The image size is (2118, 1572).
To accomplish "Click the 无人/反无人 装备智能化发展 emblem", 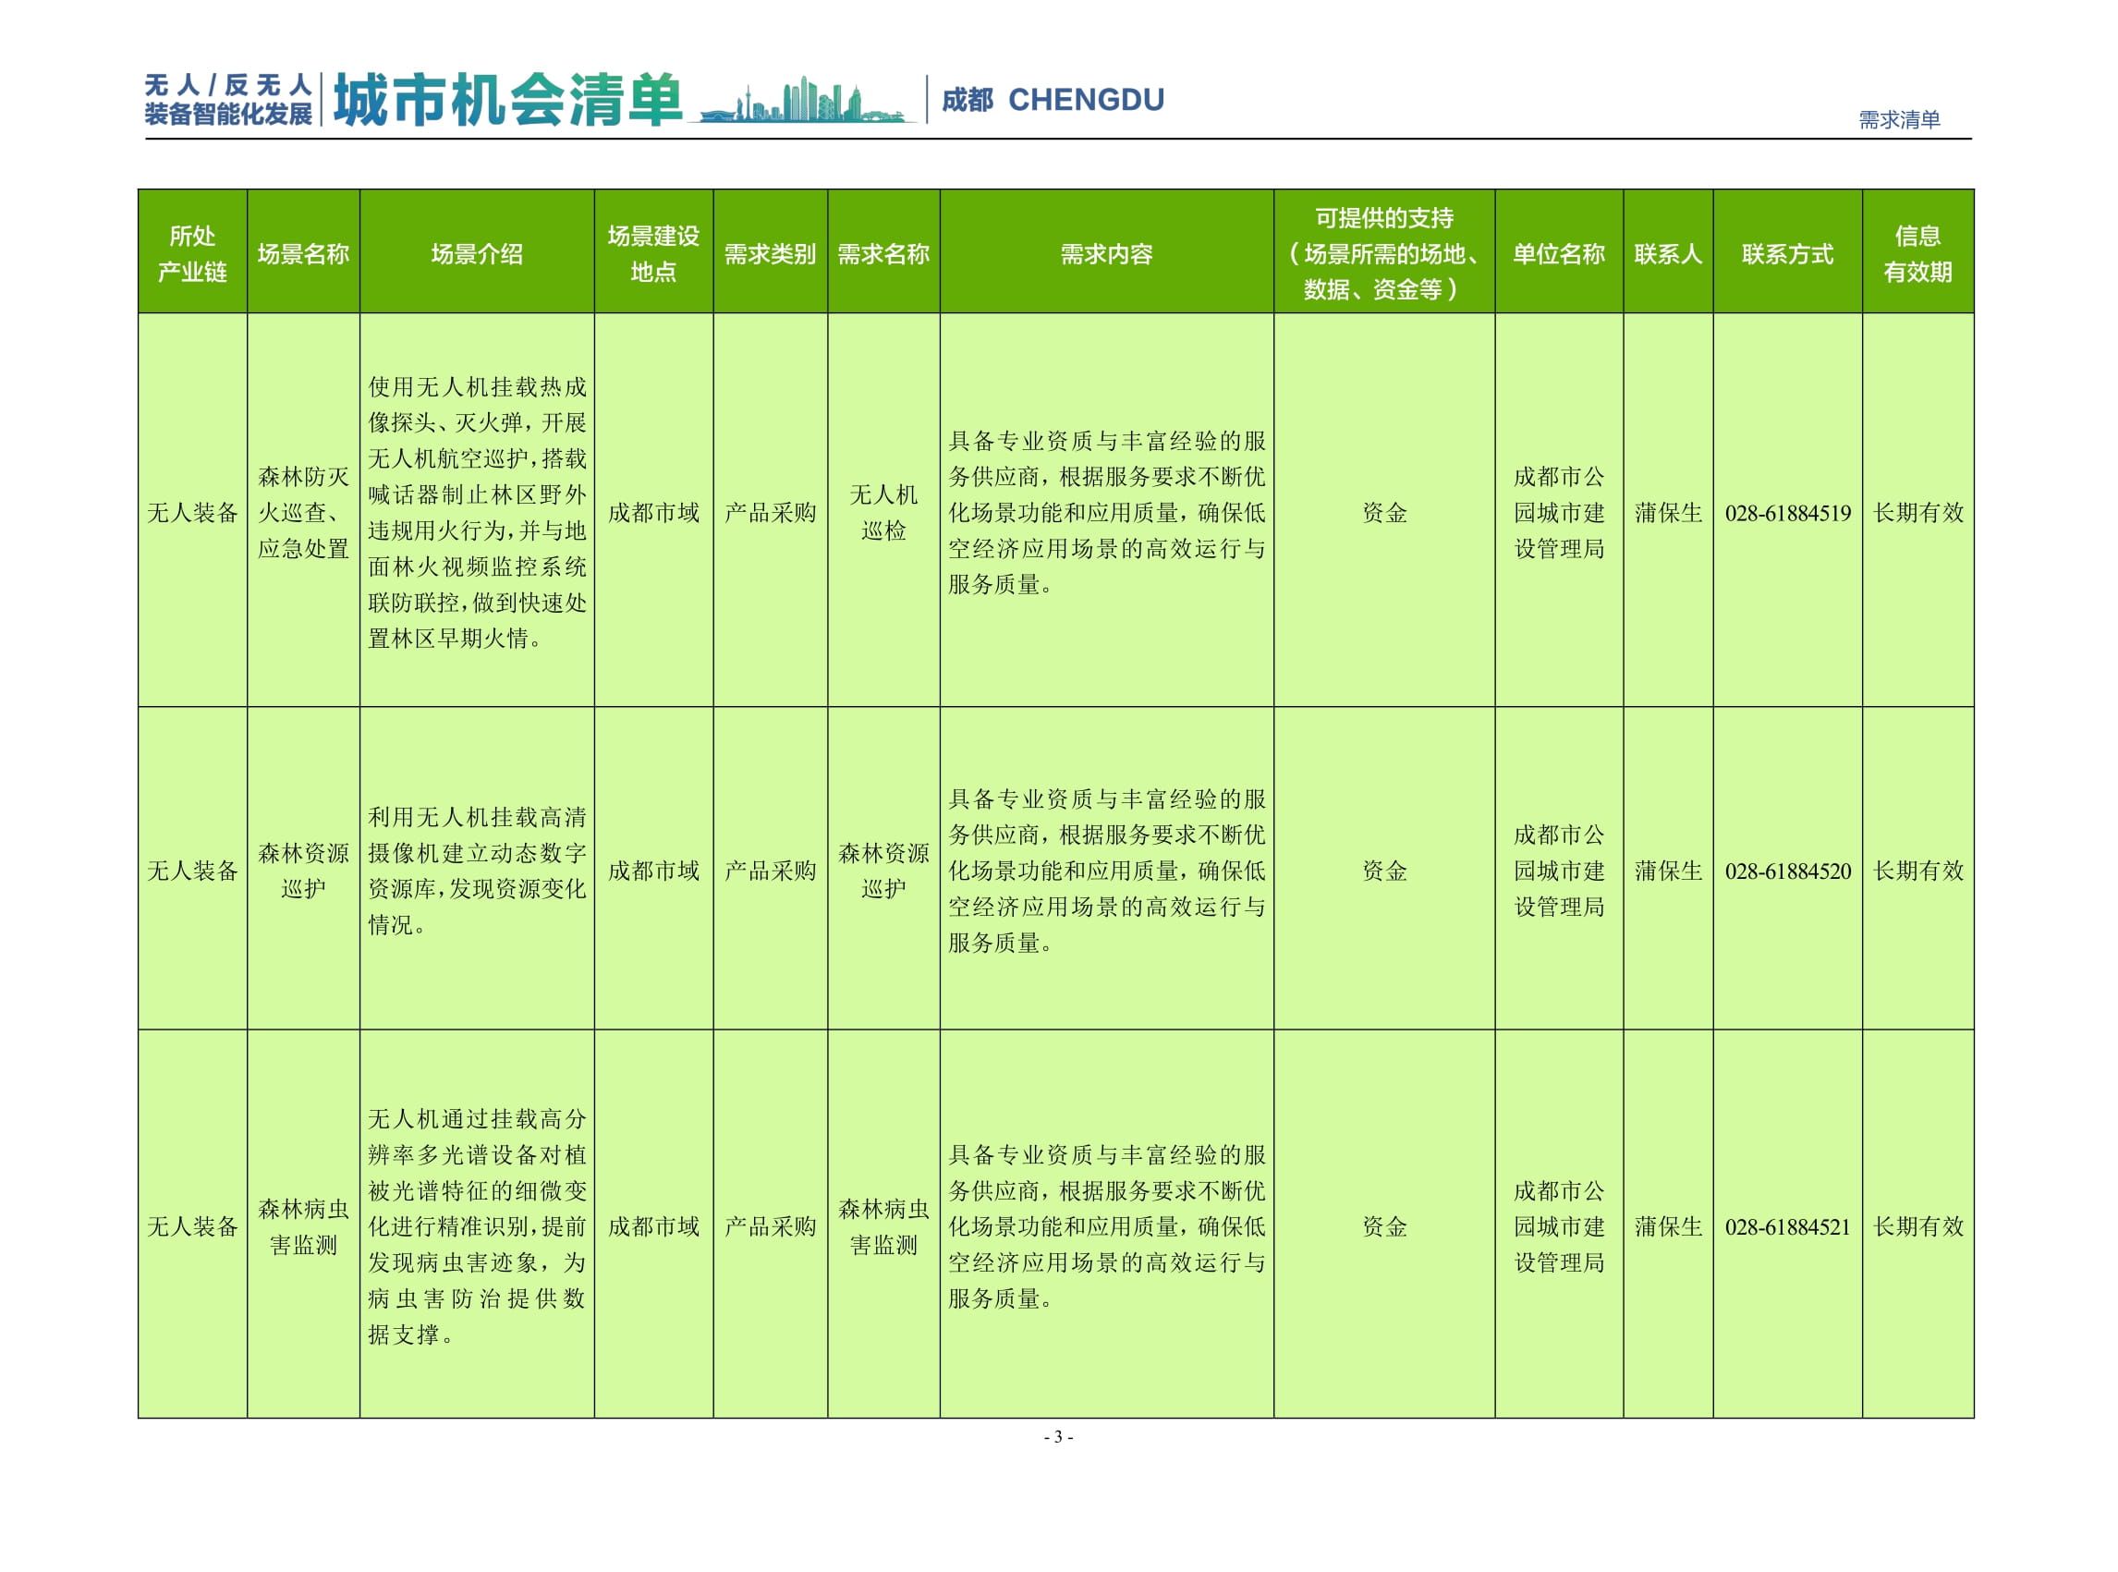I will 228,100.
